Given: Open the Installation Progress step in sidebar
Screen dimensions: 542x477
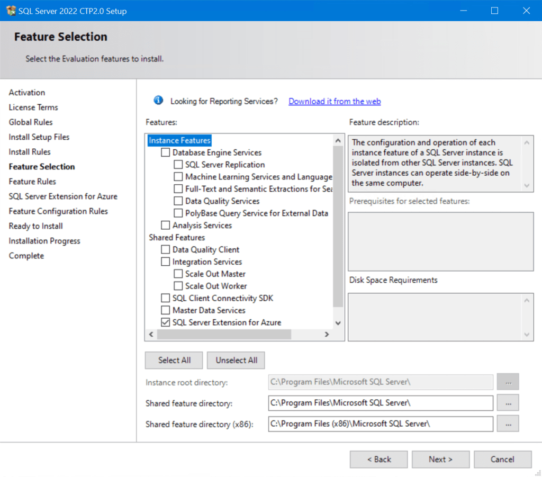Looking at the screenshot, I should (x=44, y=240).
